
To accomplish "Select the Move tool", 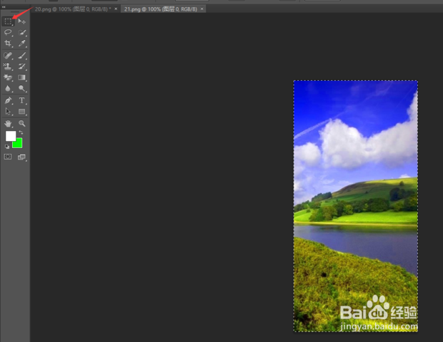I will pos(21,21).
